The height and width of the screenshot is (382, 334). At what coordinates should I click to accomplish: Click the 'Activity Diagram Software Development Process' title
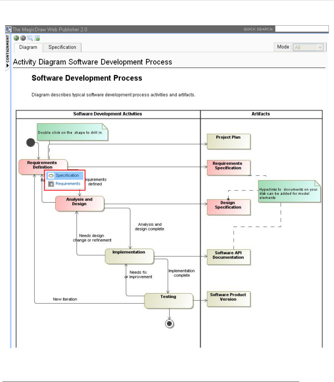pyautogui.click(x=92, y=62)
